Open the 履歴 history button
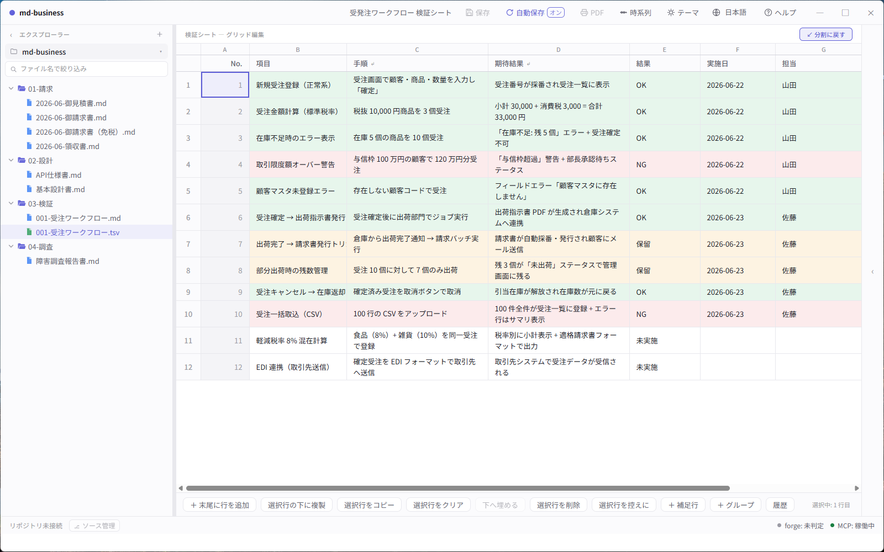The height and width of the screenshot is (552, 884). coord(780,505)
